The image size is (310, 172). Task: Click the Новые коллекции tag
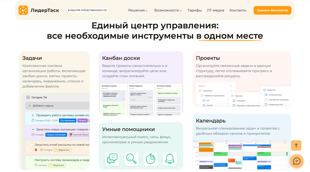(x=56, y=135)
